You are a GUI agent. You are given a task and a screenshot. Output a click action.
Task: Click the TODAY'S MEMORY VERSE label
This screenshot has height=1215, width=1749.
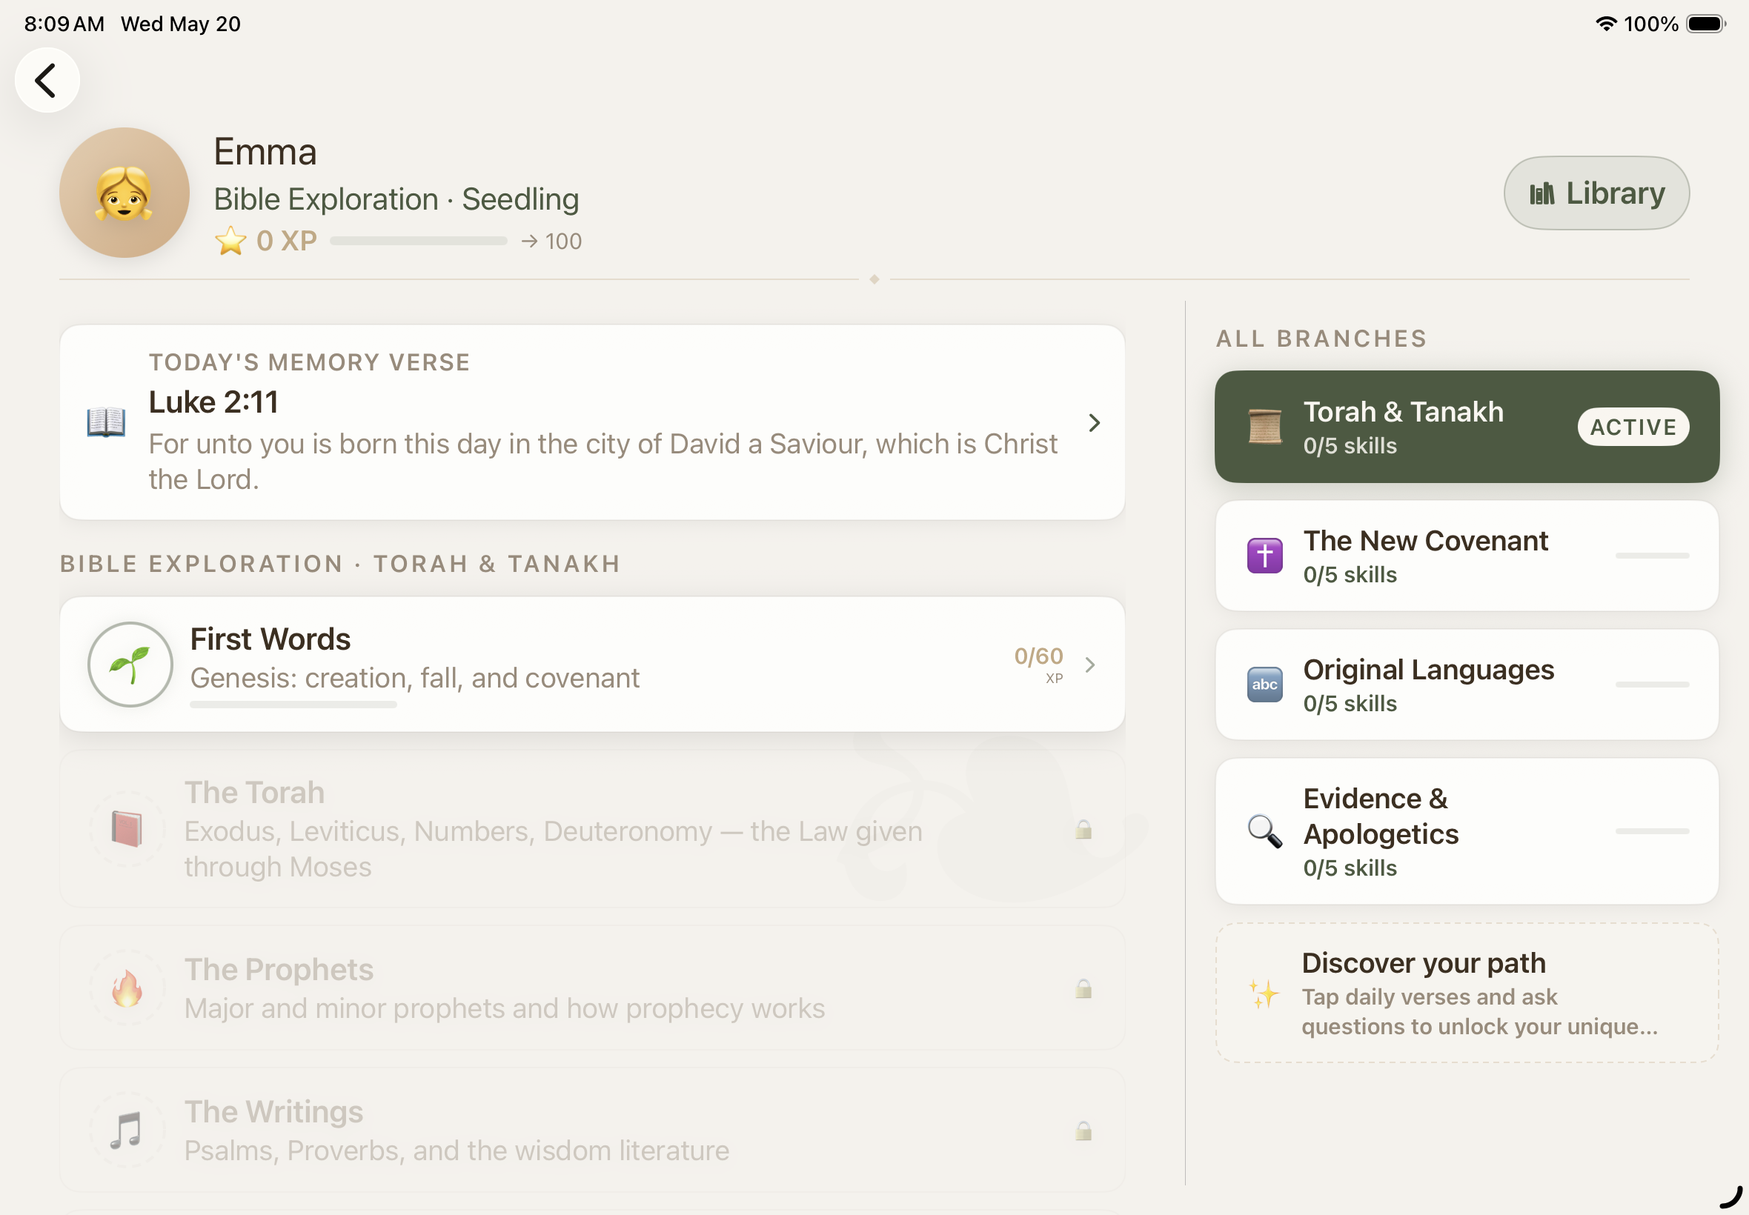point(309,362)
